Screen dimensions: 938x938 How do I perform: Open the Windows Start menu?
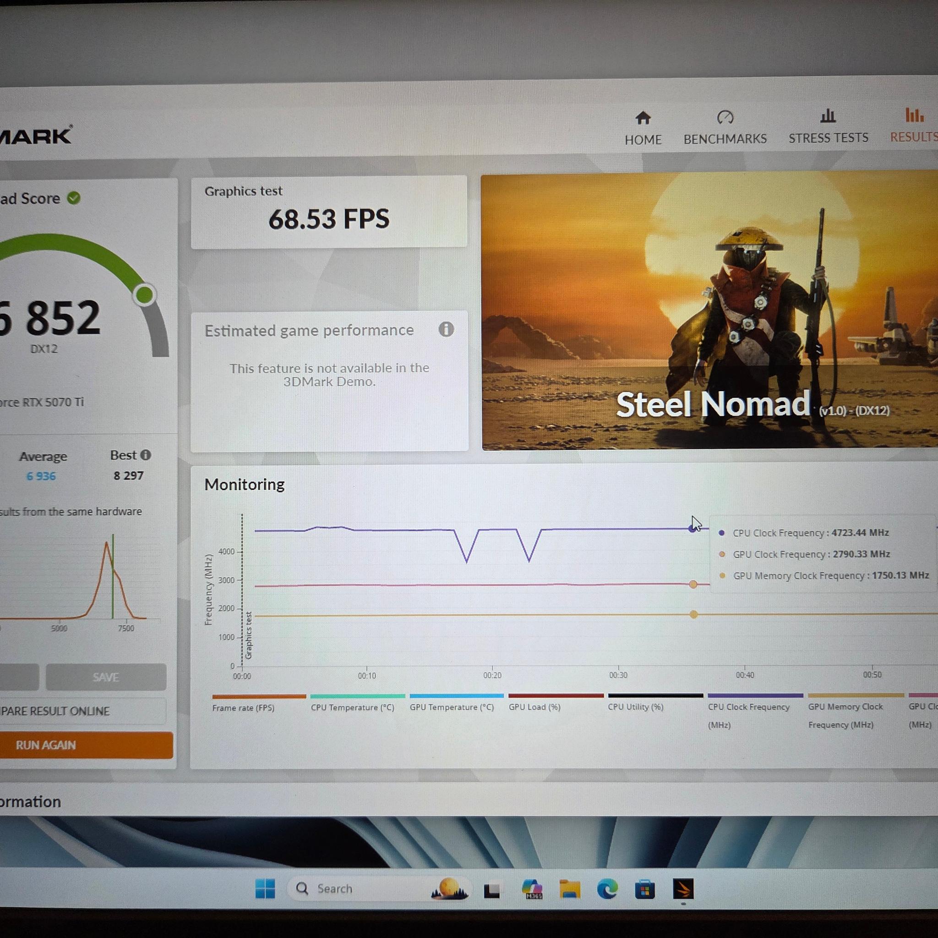(x=265, y=889)
